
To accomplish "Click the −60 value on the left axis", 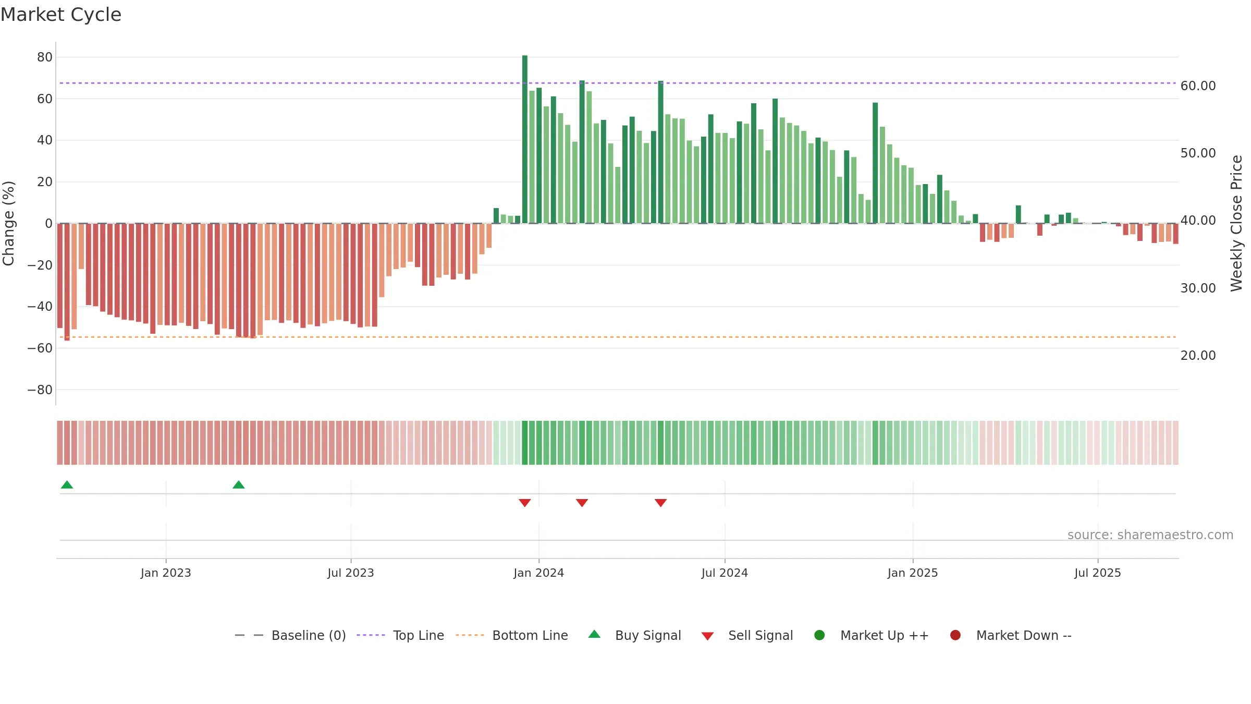I will (x=40, y=348).
